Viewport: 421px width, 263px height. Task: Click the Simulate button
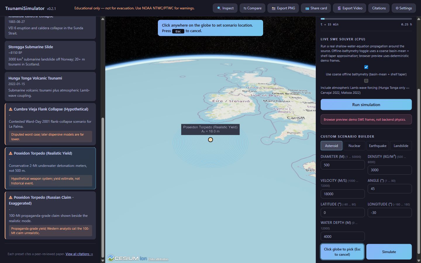(x=389, y=252)
